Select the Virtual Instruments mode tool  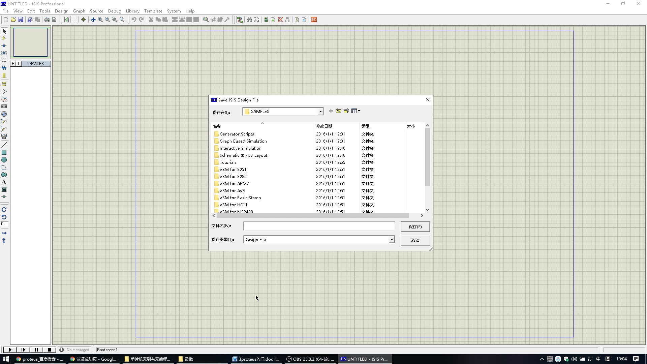pyautogui.click(x=4, y=136)
